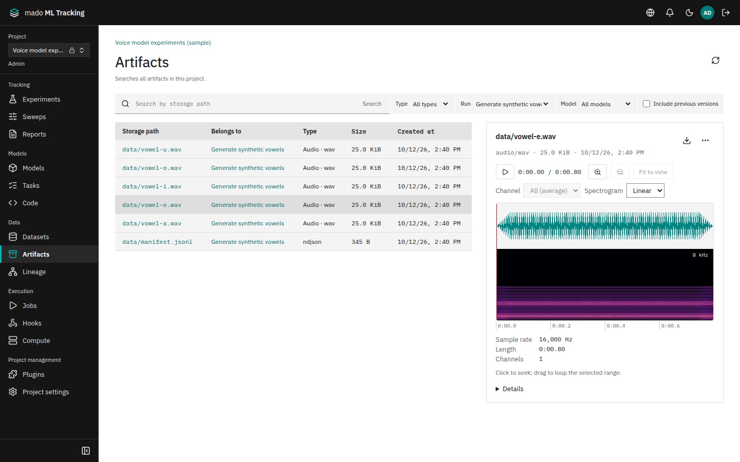Open the project selector dropdown
This screenshot has height=462, width=740.
point(49,50)
